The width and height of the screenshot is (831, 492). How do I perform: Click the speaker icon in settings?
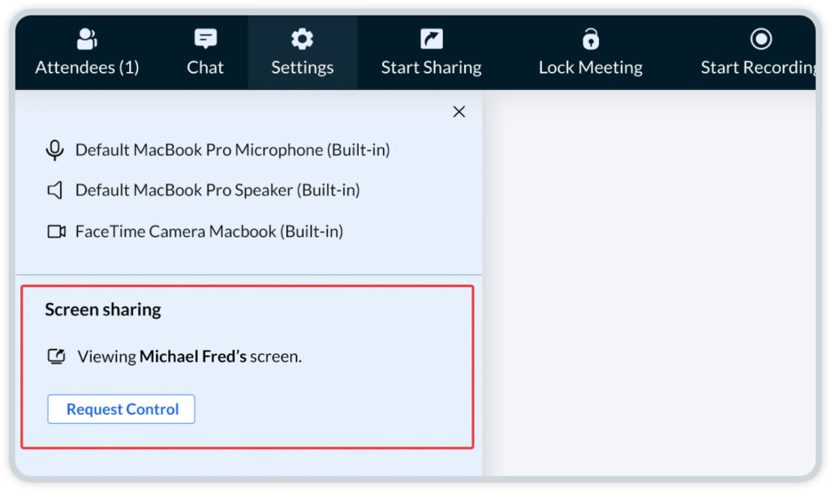coord(54,190)
